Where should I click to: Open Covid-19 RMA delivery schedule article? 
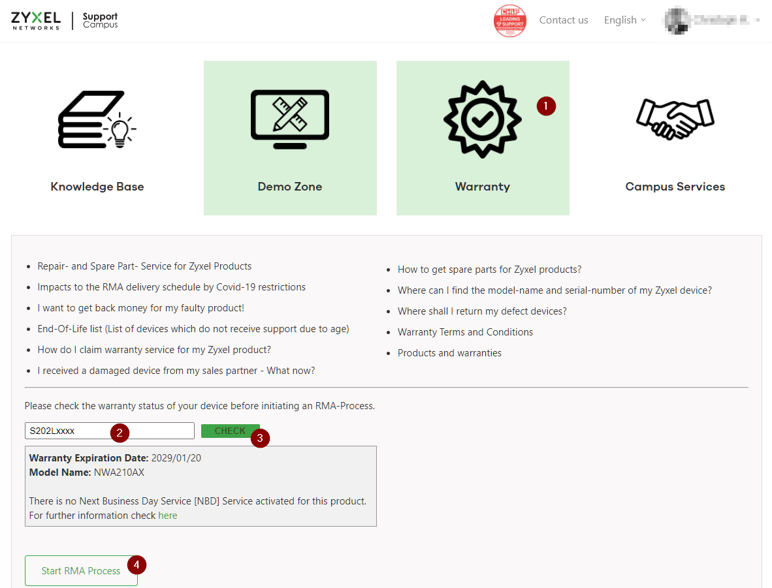(x=171, y=287)
